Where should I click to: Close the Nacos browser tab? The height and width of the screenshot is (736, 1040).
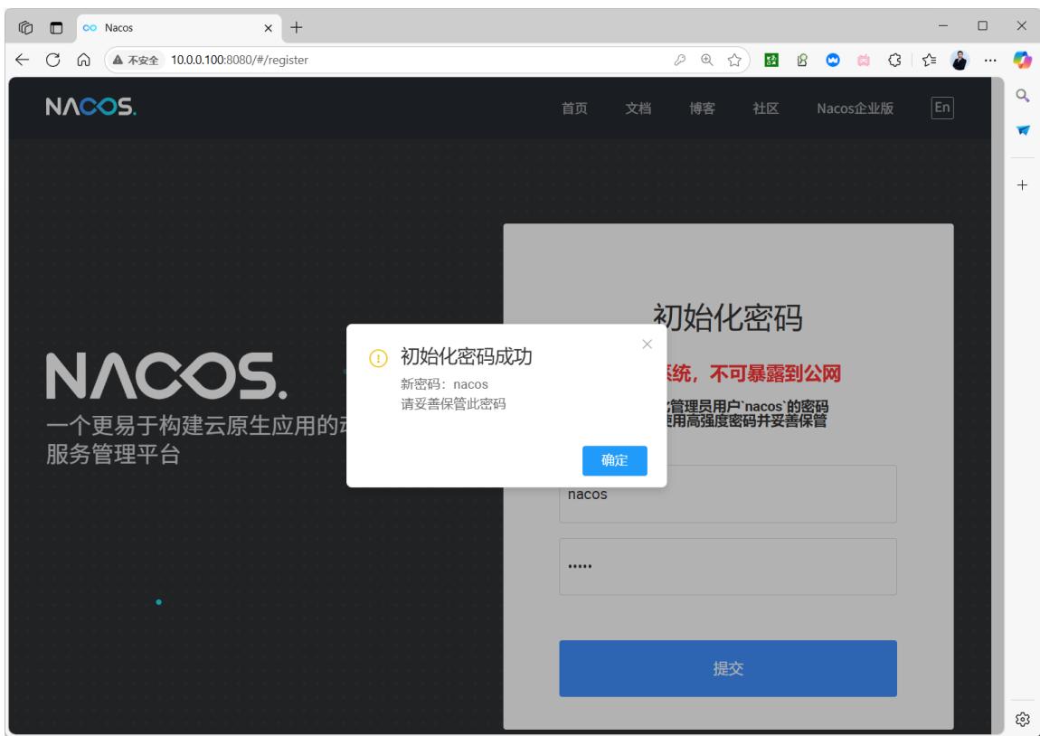[x=268, y=28]
